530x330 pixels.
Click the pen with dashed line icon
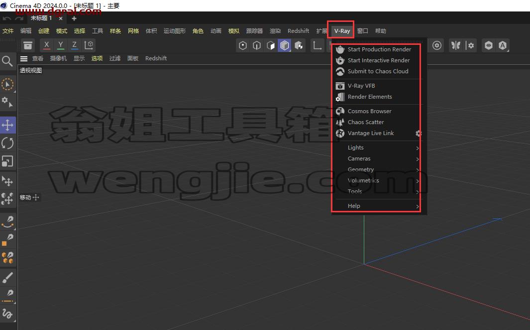click(7, 296)
